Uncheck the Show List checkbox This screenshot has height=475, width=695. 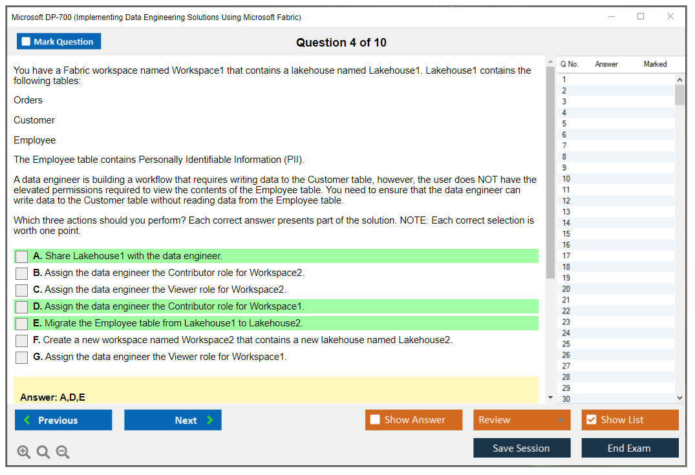[x=591, y=419]
